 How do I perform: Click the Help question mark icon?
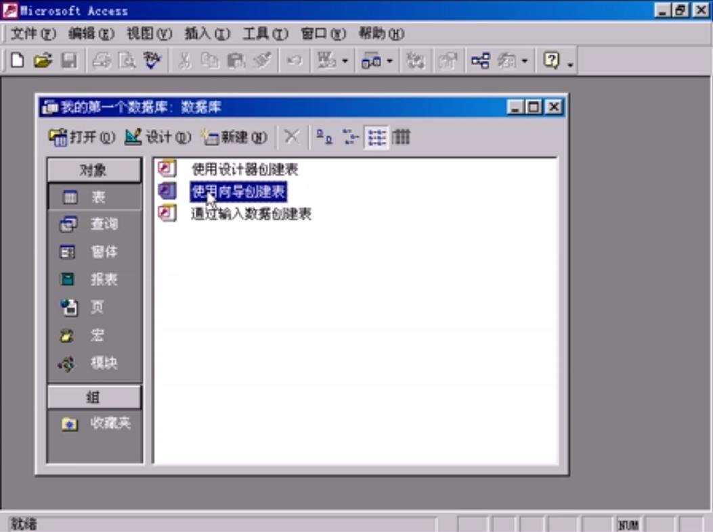click(551, 59)
